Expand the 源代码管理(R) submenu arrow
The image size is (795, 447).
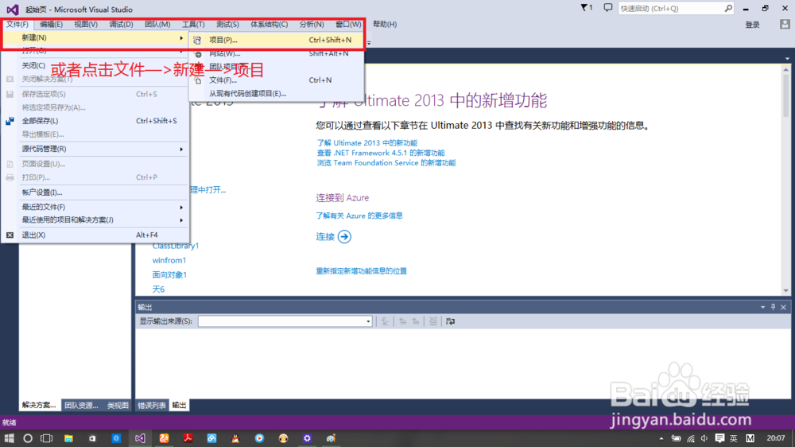[181, 150]
